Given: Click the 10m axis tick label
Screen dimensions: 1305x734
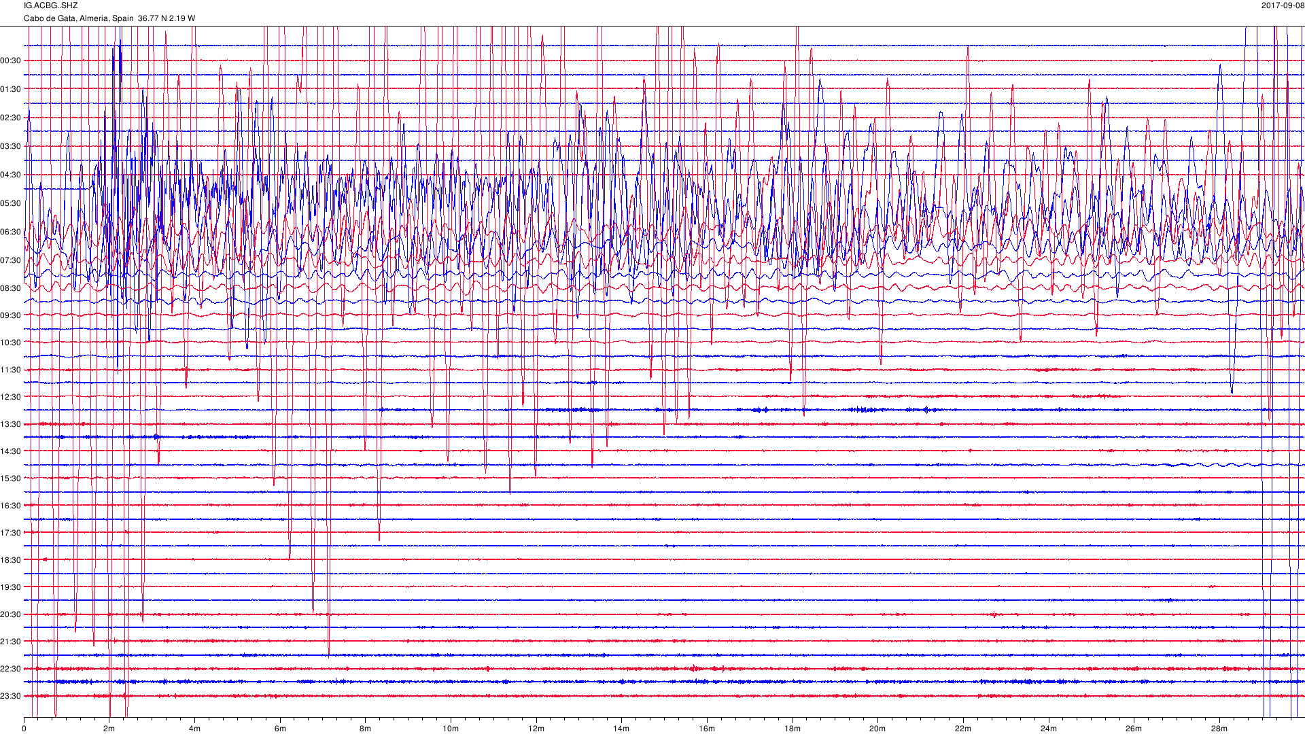Looking at the screenshot, I should 451,729.
